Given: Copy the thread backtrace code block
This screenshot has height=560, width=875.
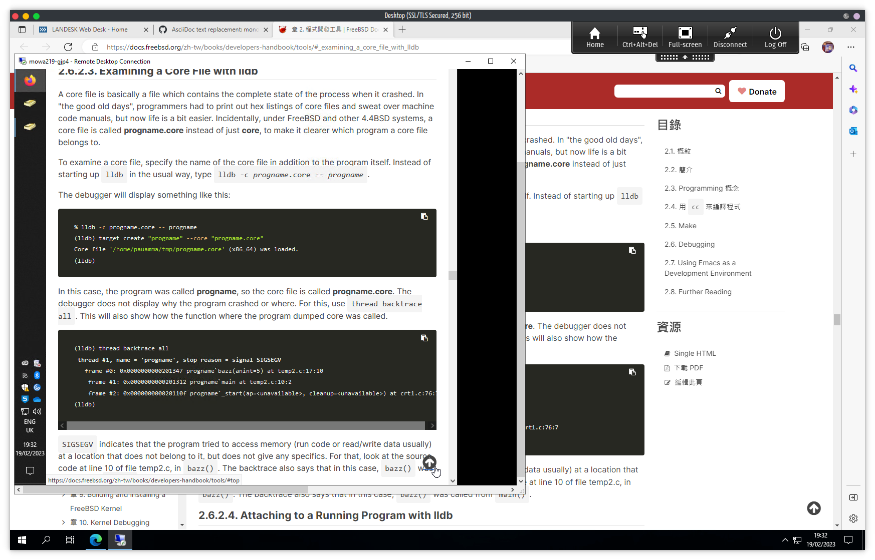Looking at the screenshot, I should tap(424, 338).
